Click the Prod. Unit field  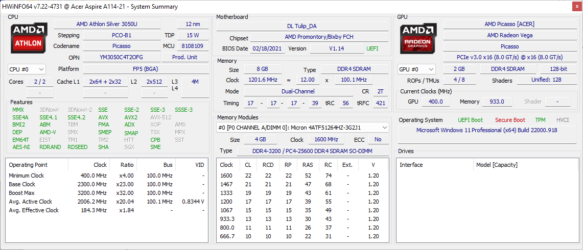[x=185, y=57]
